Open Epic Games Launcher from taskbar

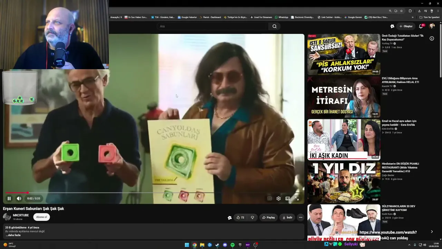[240, 245]
